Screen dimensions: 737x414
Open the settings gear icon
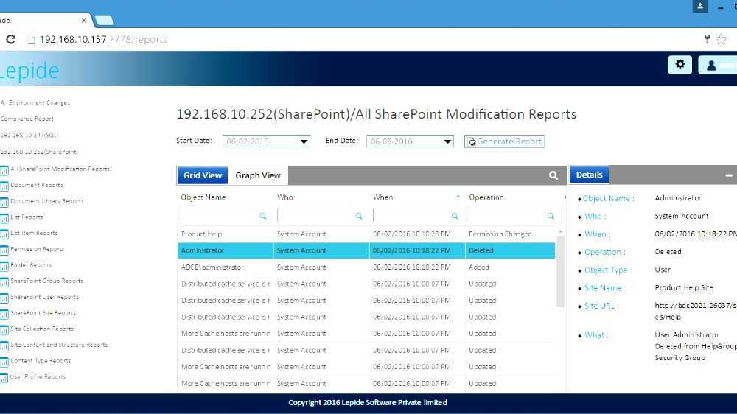pyautogui.click(x=680, y=64)
